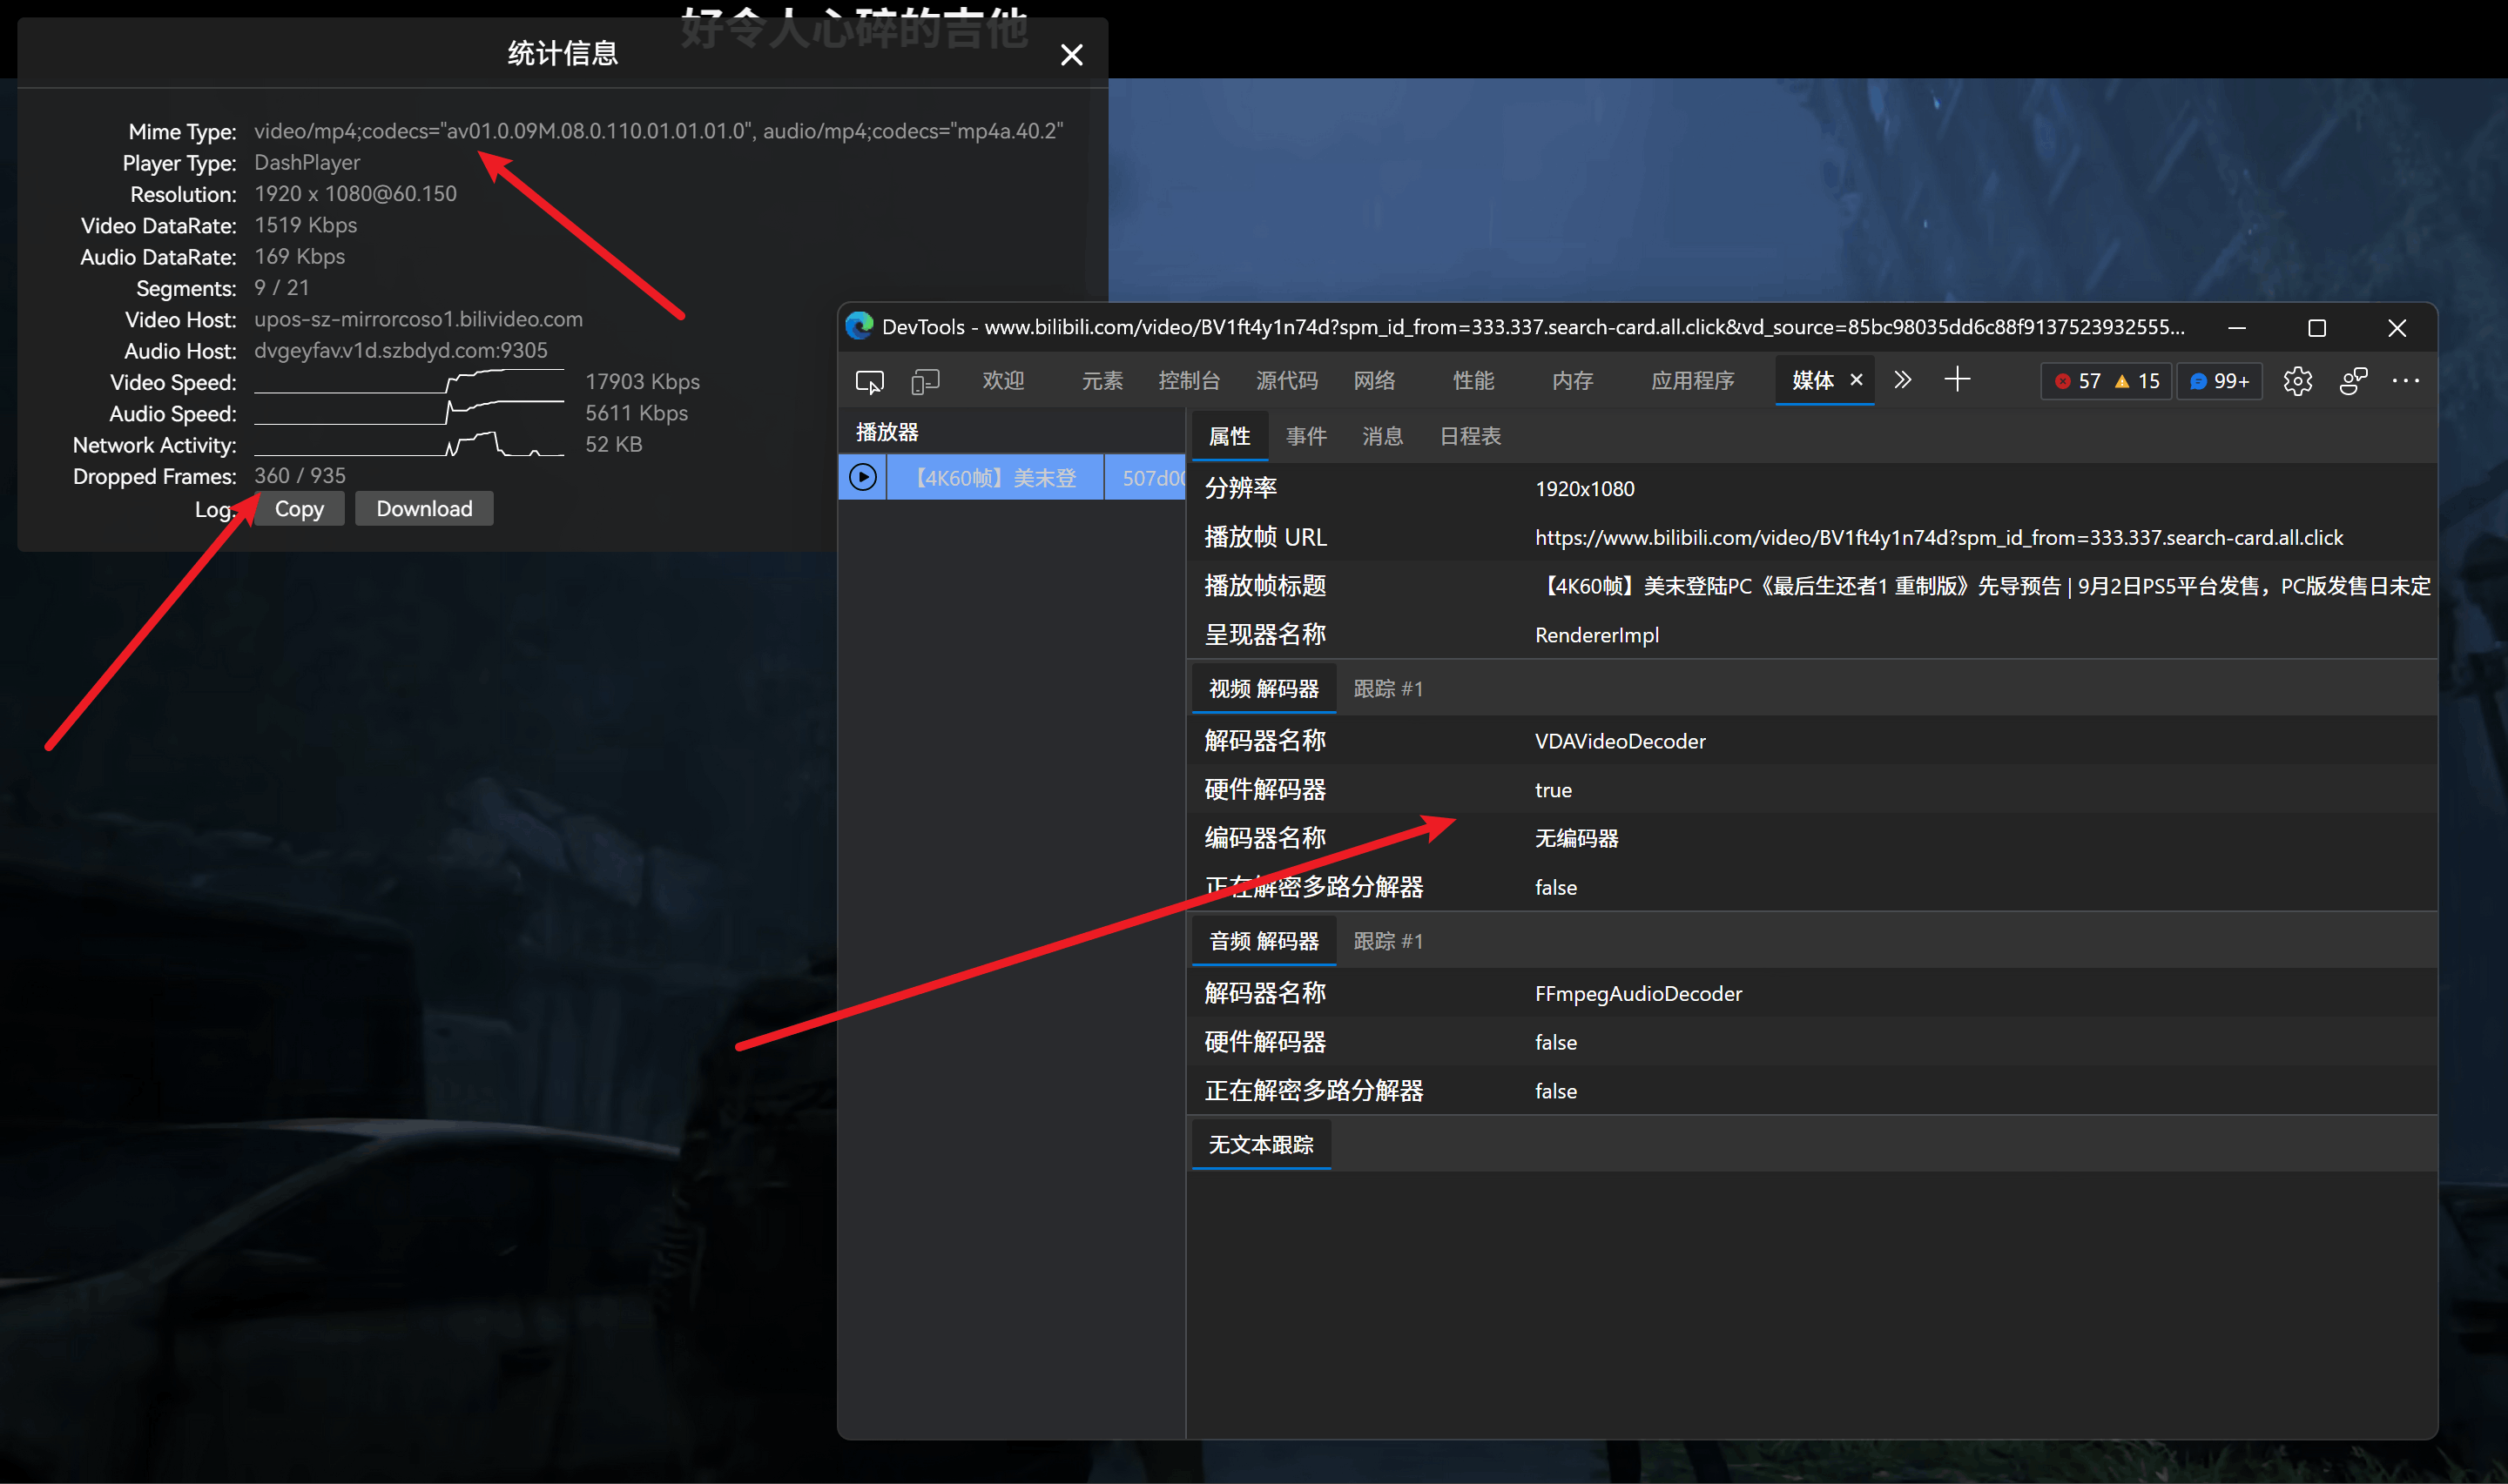
Task: Click the more tabs chevron icon
Action: coord(1902,380)
